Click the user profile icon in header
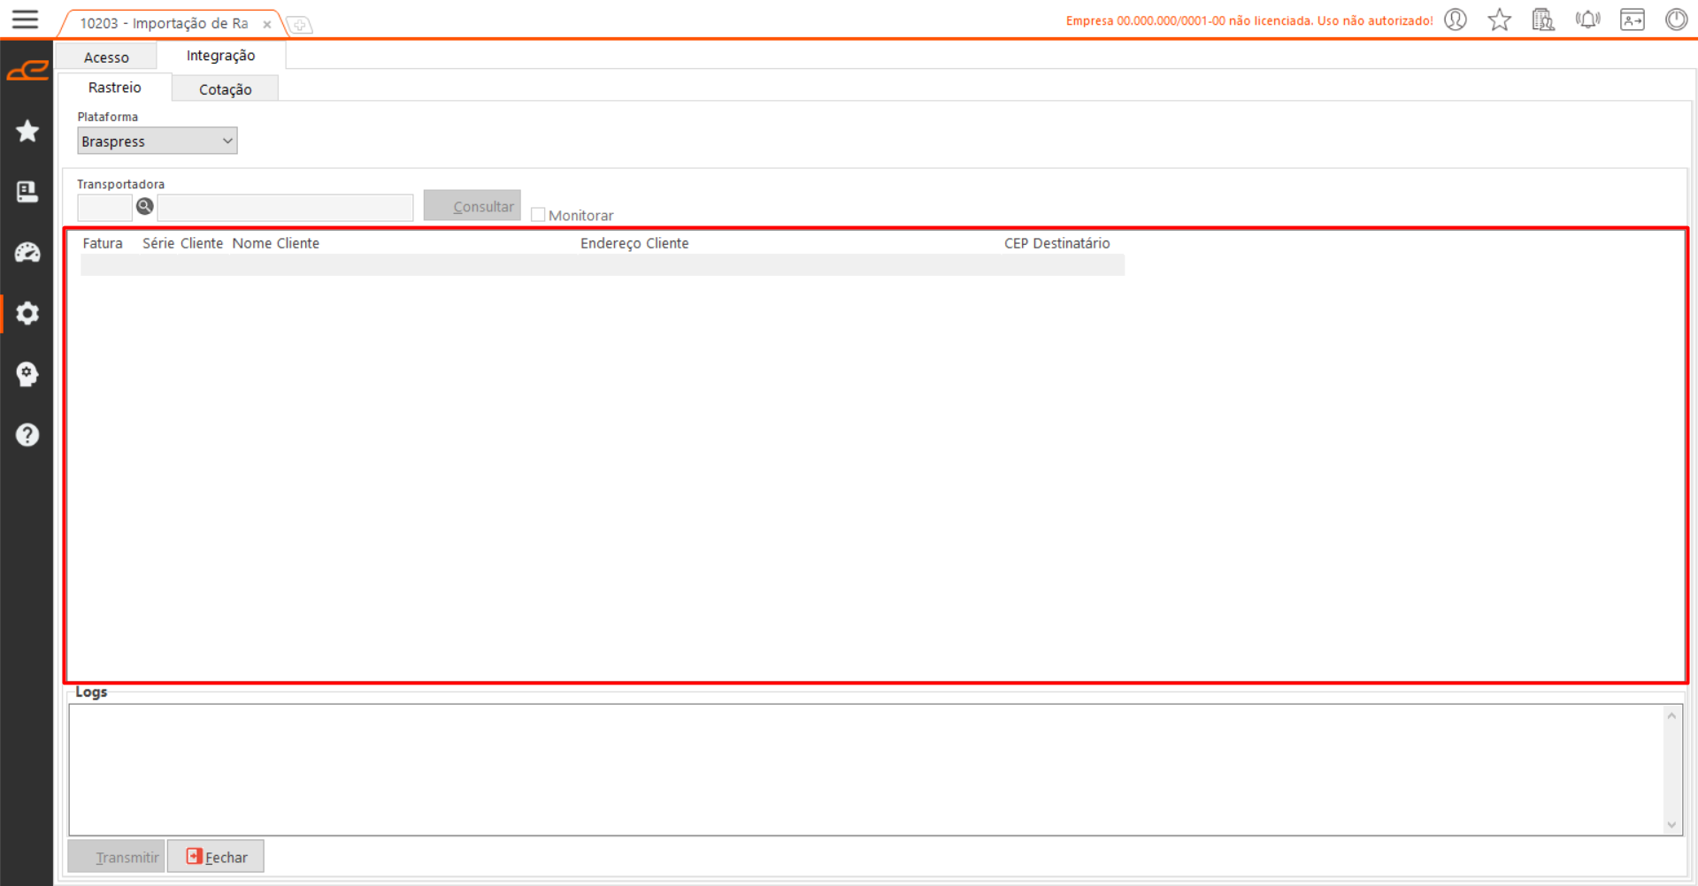 tap(1456, 20)
